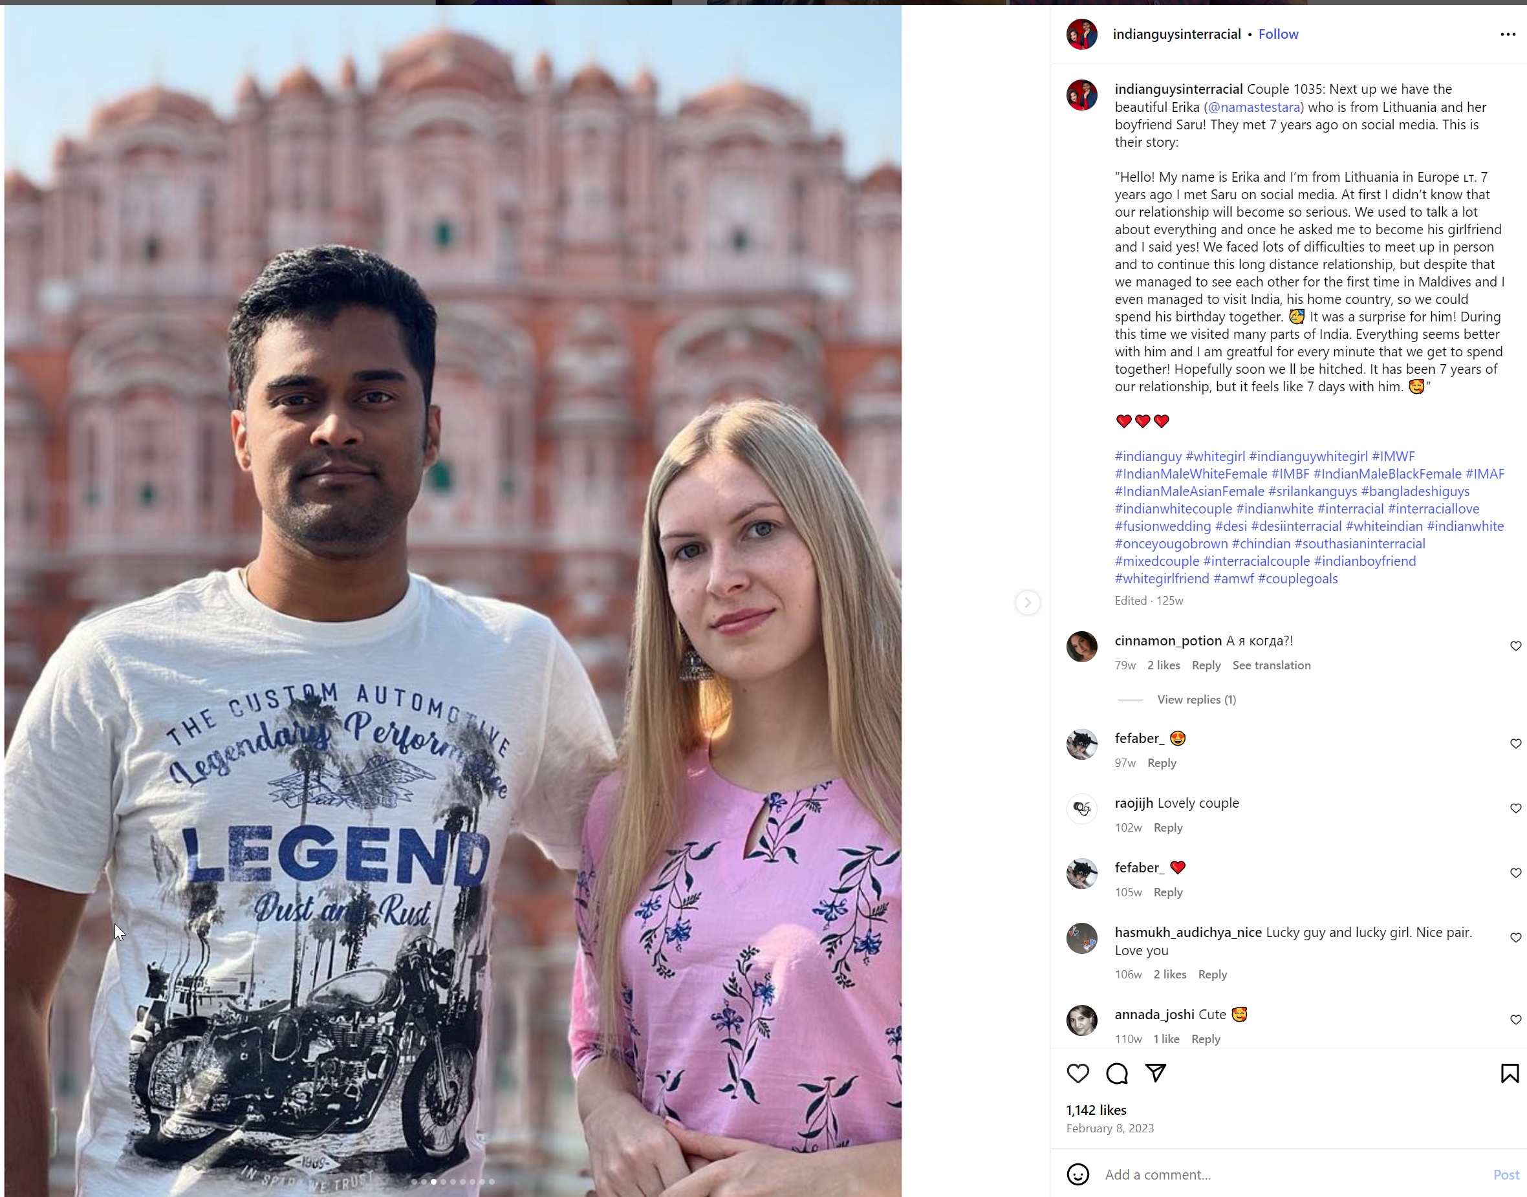Reply to the hasmukh_audichya_nice comment

(1212, 974)
